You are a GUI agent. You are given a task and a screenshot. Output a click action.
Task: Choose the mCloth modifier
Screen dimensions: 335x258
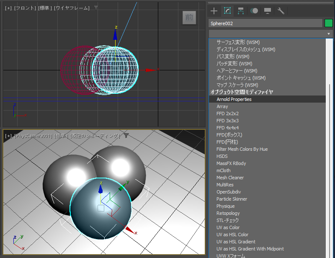[267, 170]
